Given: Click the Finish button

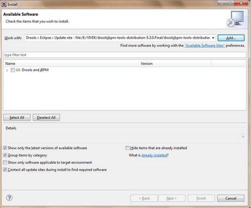Looking at the screenshot, I should coord(201,198).
